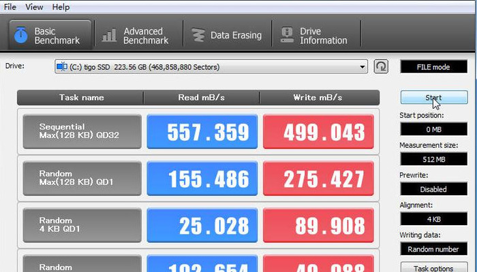Switch the FILE mode button
Image resolution: width=477 pixels, height=272 pixels.
coord(433,67)
